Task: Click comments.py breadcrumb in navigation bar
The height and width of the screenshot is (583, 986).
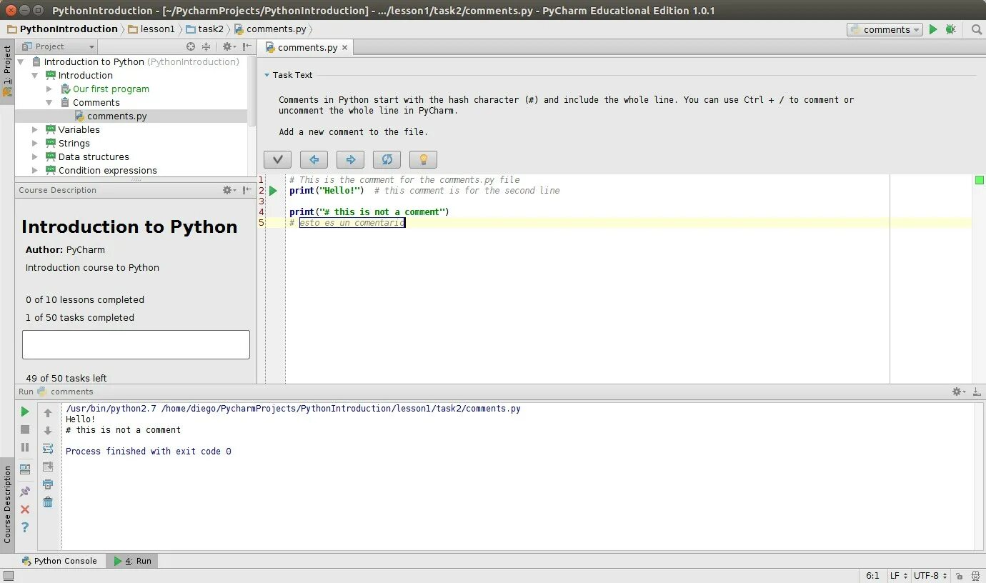Action: click(x=270, y=29)
